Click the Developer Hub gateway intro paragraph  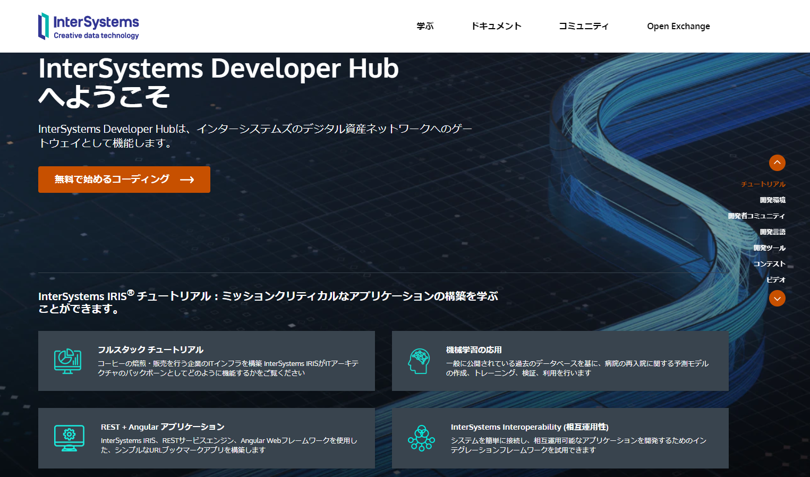(255, 136)
